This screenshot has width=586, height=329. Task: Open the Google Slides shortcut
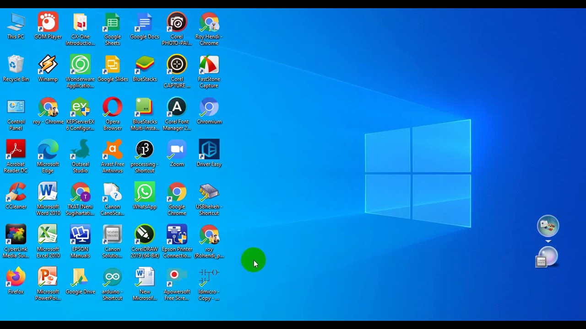point(113,69)
